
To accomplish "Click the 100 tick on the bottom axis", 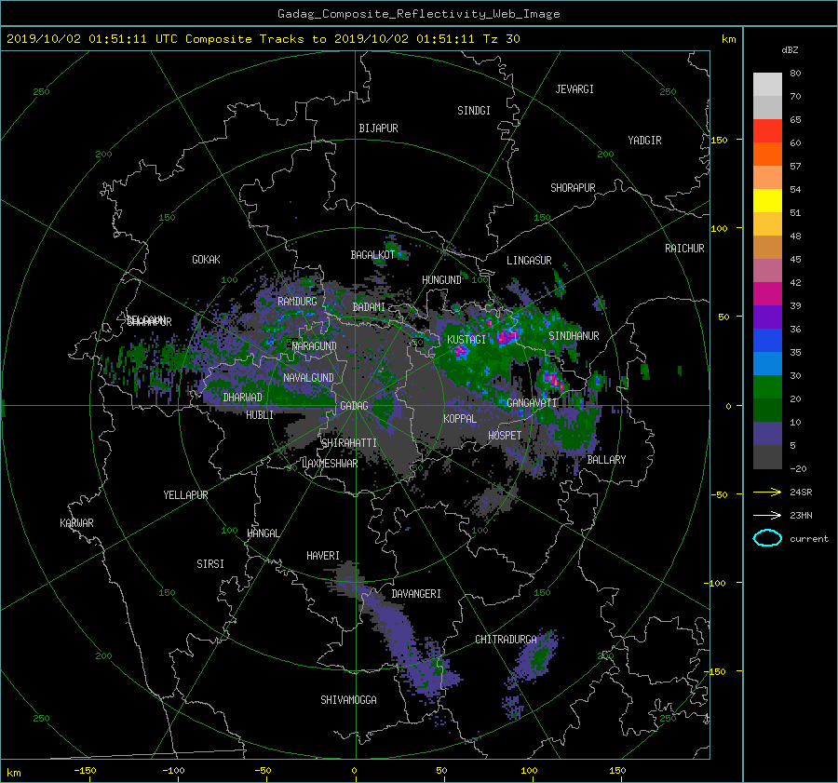I will (529, 770).
